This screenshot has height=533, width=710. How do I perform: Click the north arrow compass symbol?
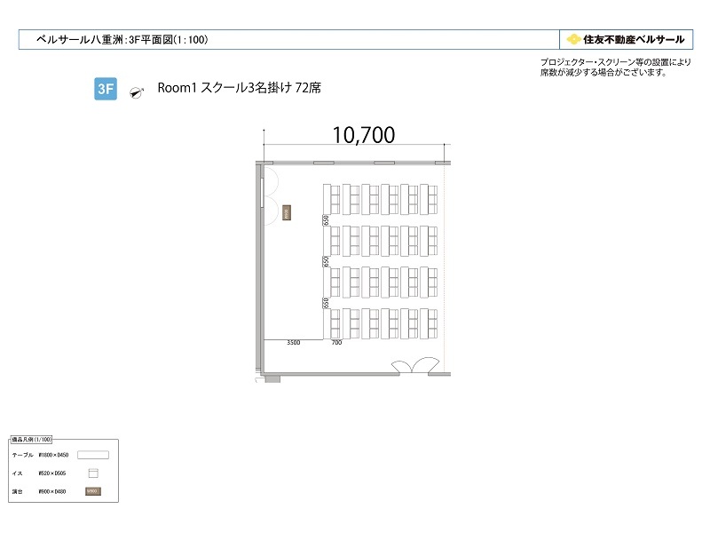tap(137, 92)
